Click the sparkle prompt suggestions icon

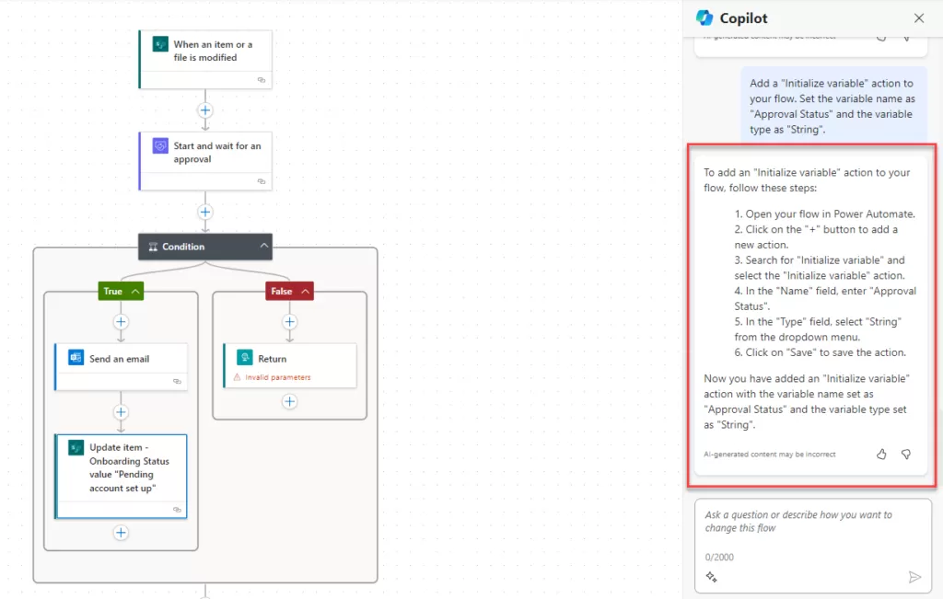pyautogui.click(x=711, y=577)
